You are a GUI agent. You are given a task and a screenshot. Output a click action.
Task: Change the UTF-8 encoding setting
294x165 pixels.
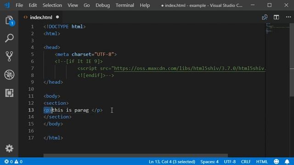(230, 161)
